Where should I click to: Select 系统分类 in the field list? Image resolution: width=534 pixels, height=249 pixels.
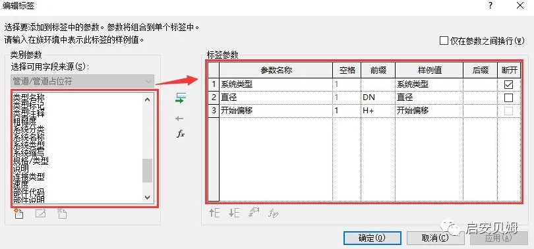click(29, 129)
